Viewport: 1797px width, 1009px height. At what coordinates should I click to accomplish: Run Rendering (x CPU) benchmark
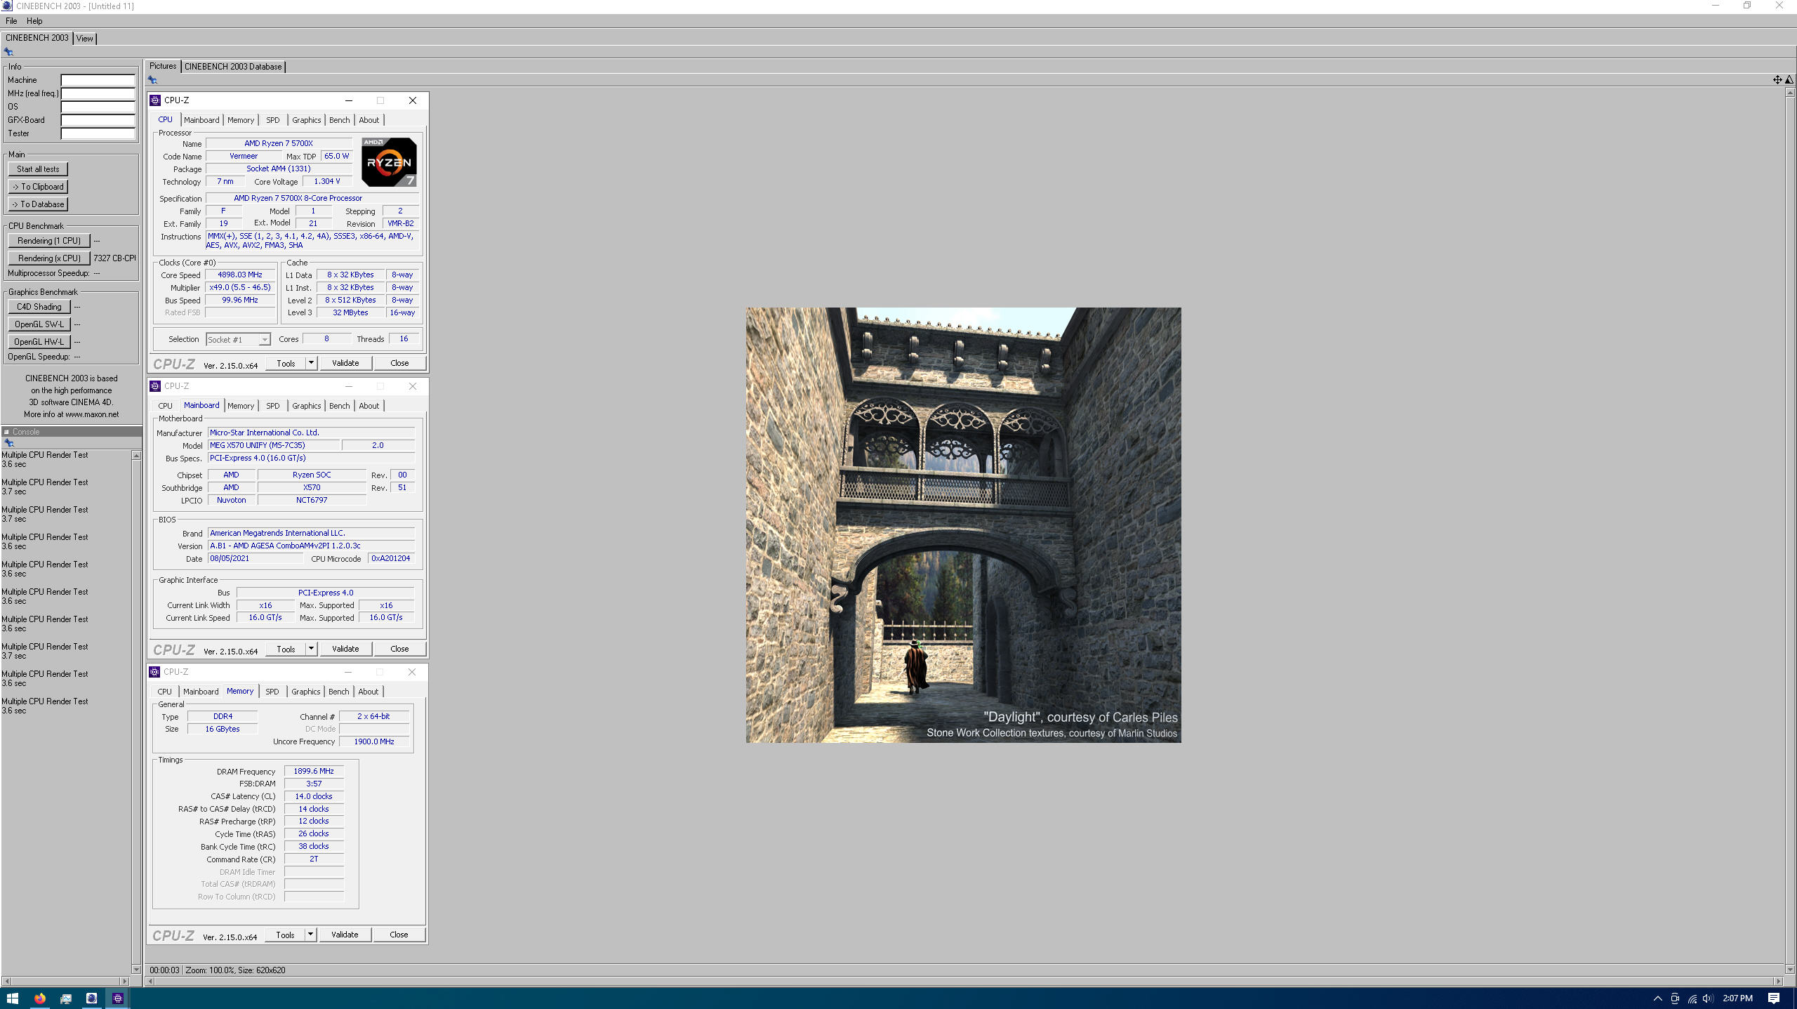[x=49, y=258]
